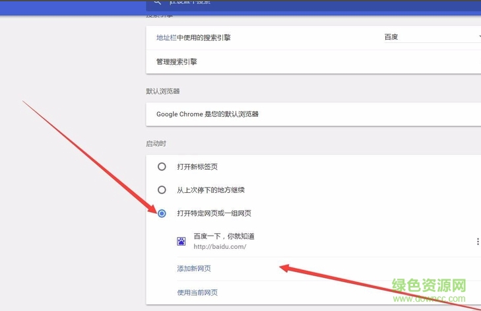Click the 启动时 section heading
The image size is (481, 311).
pyautogui.click(x=156, y=143)
